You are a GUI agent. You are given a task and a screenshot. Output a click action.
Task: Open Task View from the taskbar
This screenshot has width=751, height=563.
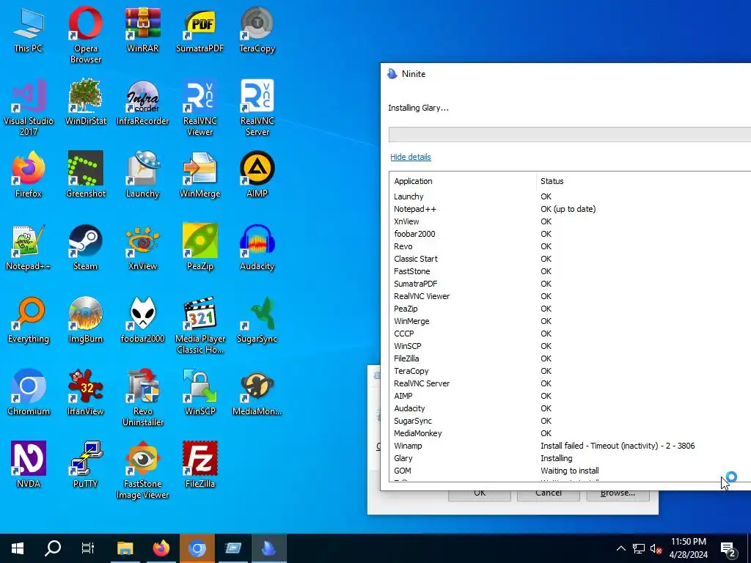tap(88, 548)
